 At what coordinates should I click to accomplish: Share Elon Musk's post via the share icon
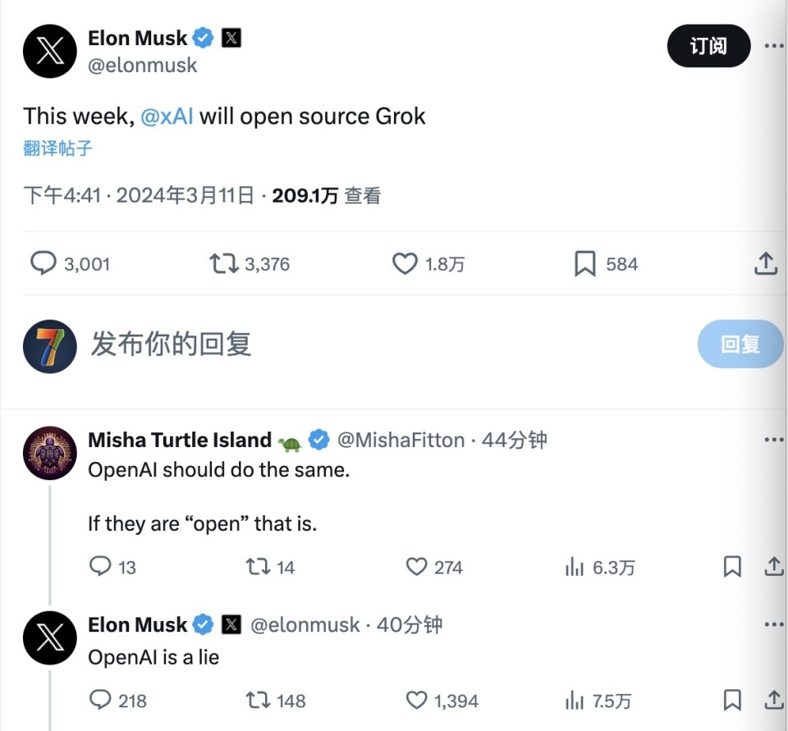coord(765,263)
